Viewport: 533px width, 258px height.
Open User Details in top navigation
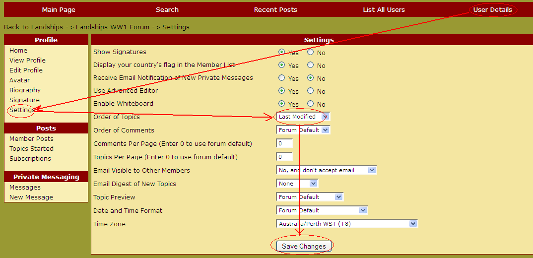pyautogui.click(x=492, y=9)
